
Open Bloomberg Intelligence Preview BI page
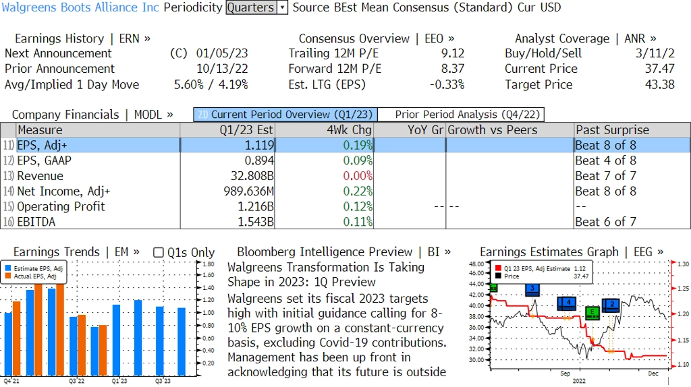tap(343, 252)
